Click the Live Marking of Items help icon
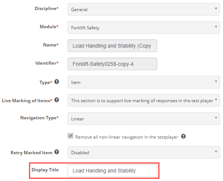 point(56,100)
